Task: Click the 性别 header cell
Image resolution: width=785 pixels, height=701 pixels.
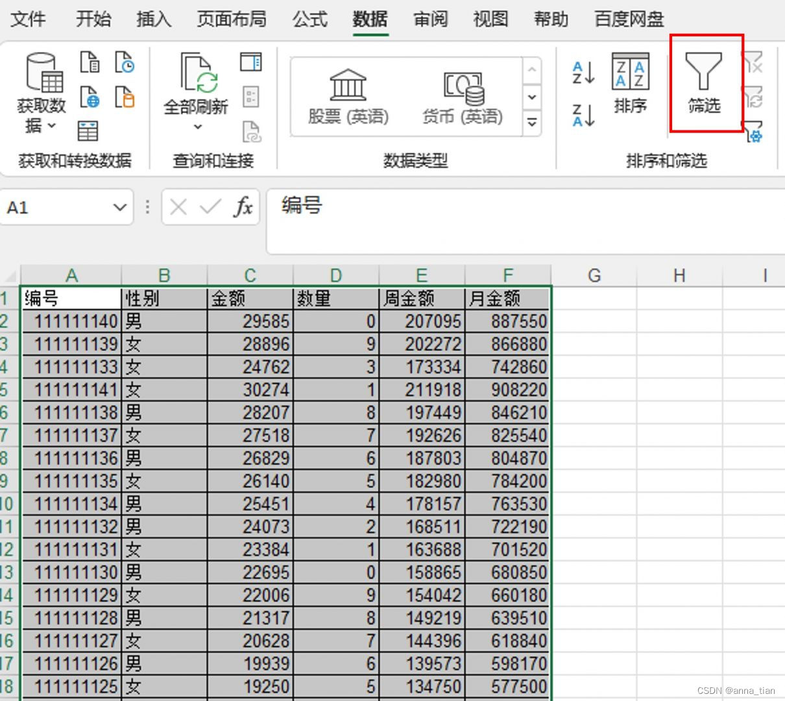Action: 164,298
